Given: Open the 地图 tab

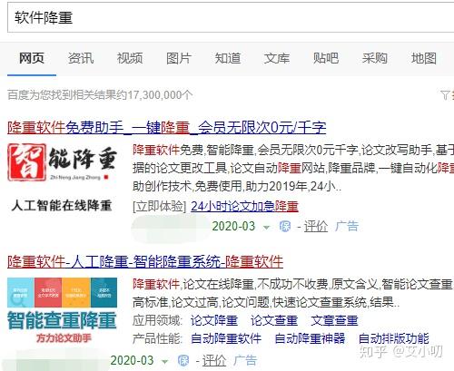Looking at the screenshot, I should (424, 58).
